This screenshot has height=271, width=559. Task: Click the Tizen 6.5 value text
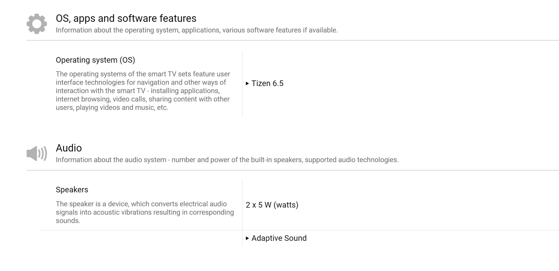point(267,84)
